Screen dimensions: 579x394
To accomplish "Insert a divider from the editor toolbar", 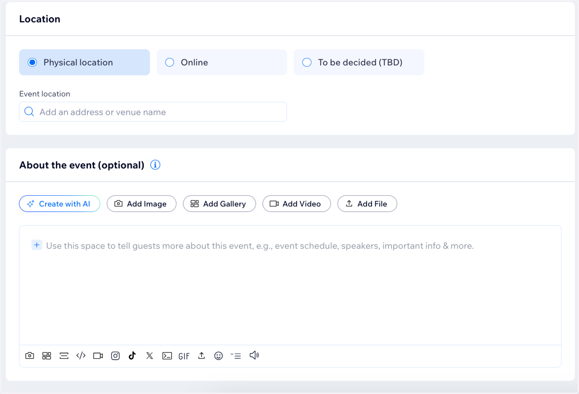I will point(64,356).
